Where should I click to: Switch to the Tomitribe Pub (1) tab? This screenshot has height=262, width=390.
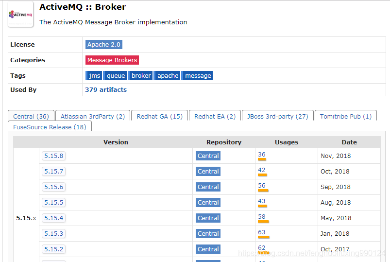[x=346, y=116]
